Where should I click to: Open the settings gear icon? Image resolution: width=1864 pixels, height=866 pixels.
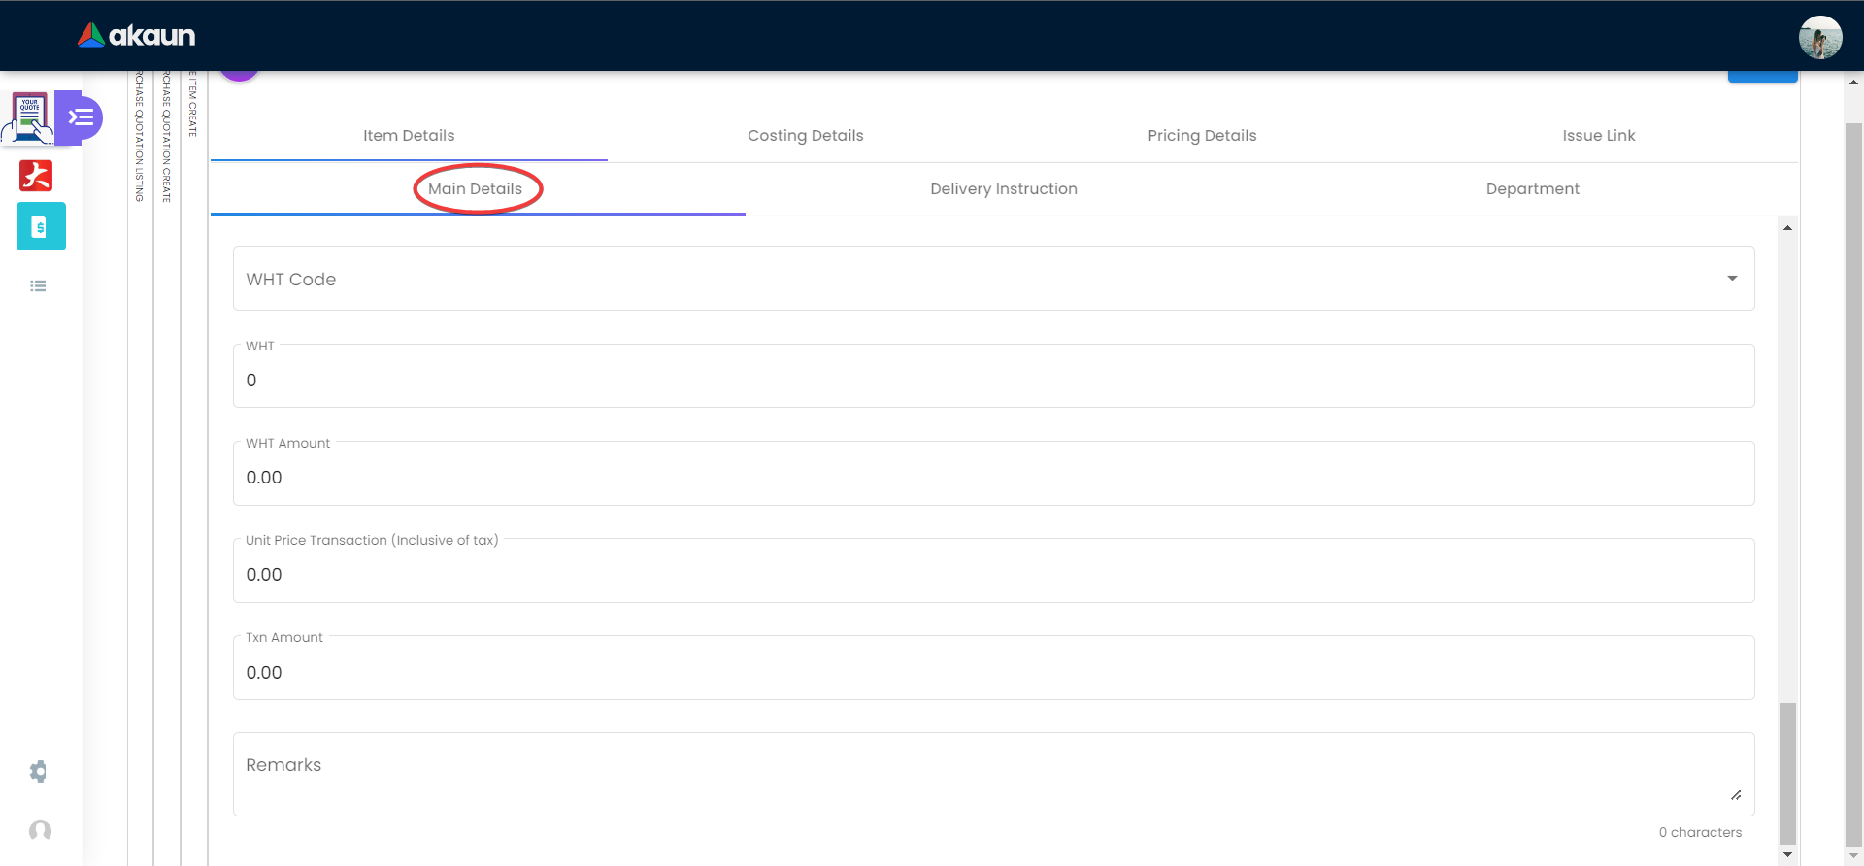tap(38, 772)
